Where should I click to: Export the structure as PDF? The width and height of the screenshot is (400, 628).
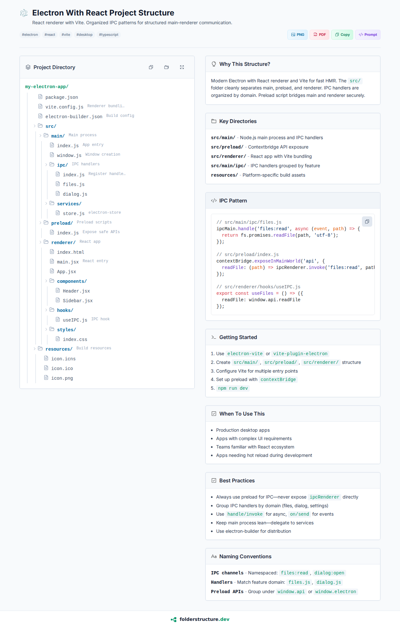(319, 35)
